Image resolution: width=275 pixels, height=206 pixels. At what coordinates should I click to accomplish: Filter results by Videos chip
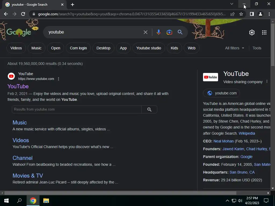[16, 48]
